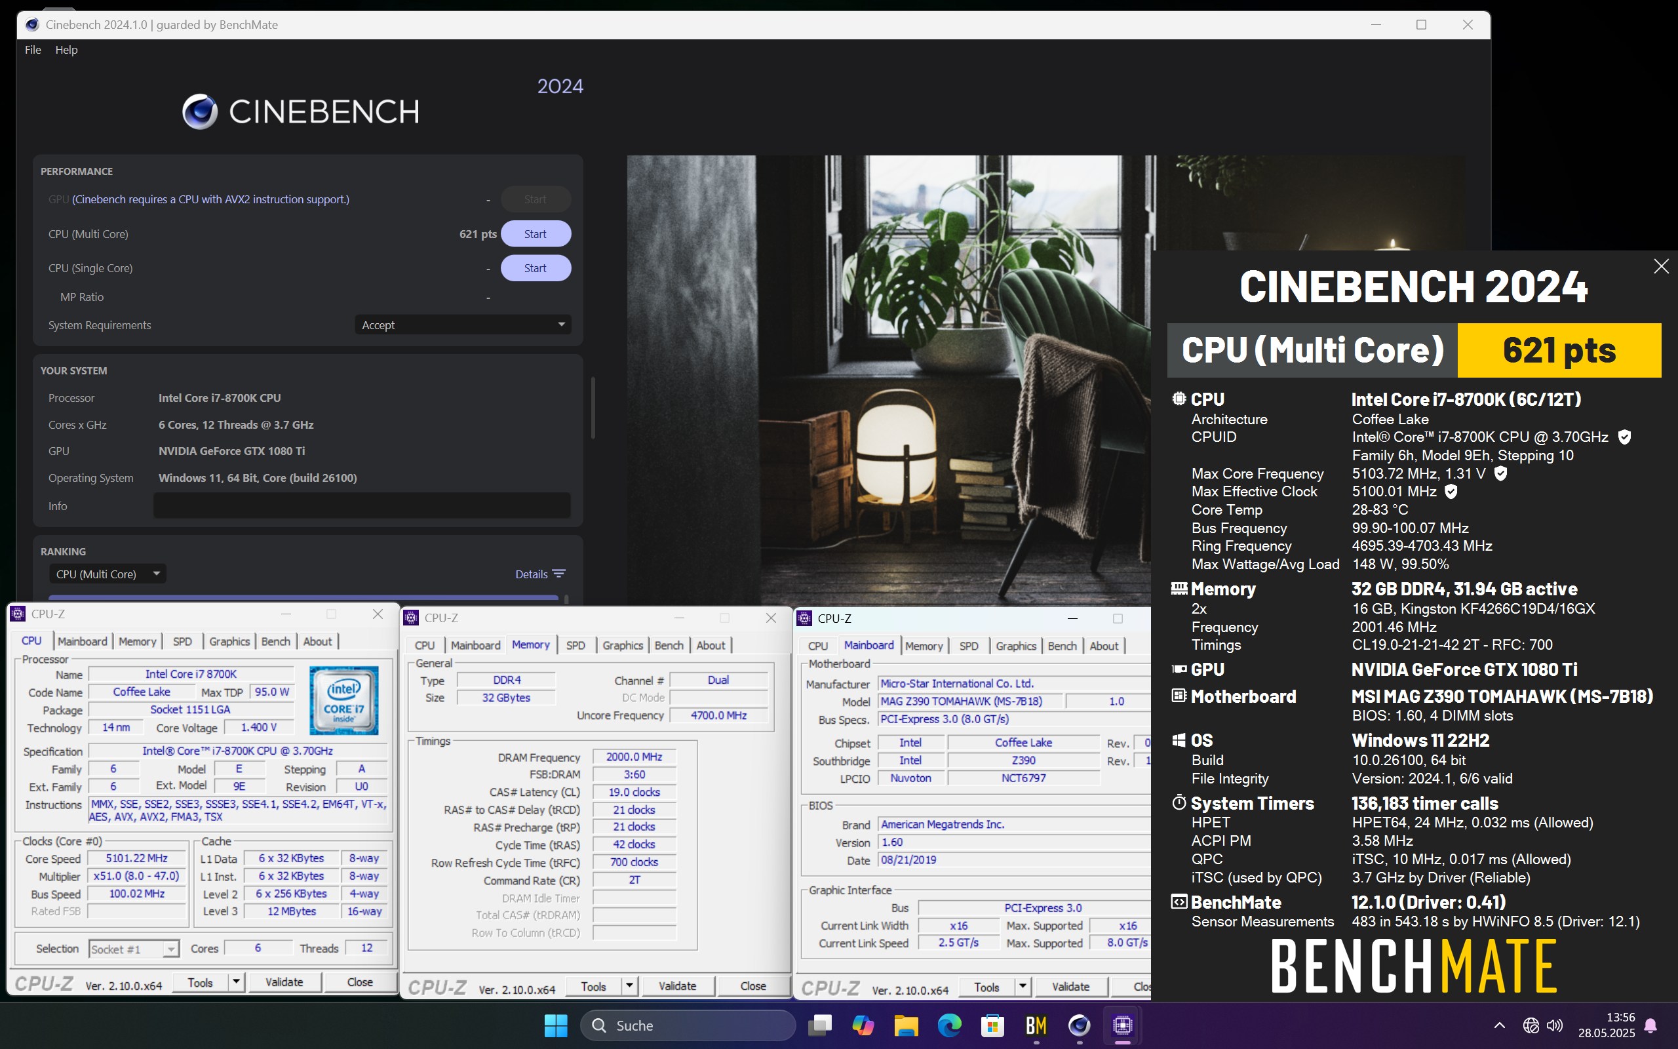Screen dimensions: 1678x1049
Task: Click Tools button in right CPU-Z window
Action: (986, 987)
